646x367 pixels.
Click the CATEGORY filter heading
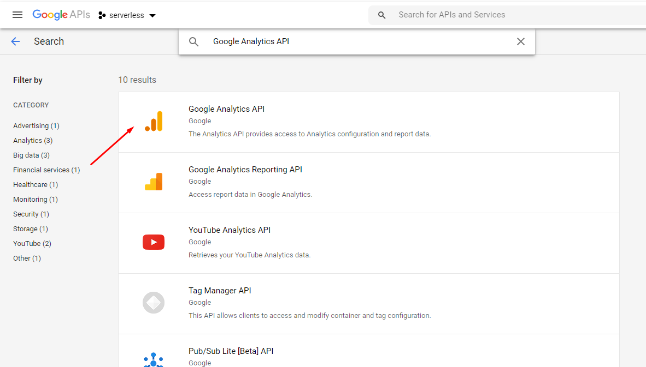(x=31, y=105)
